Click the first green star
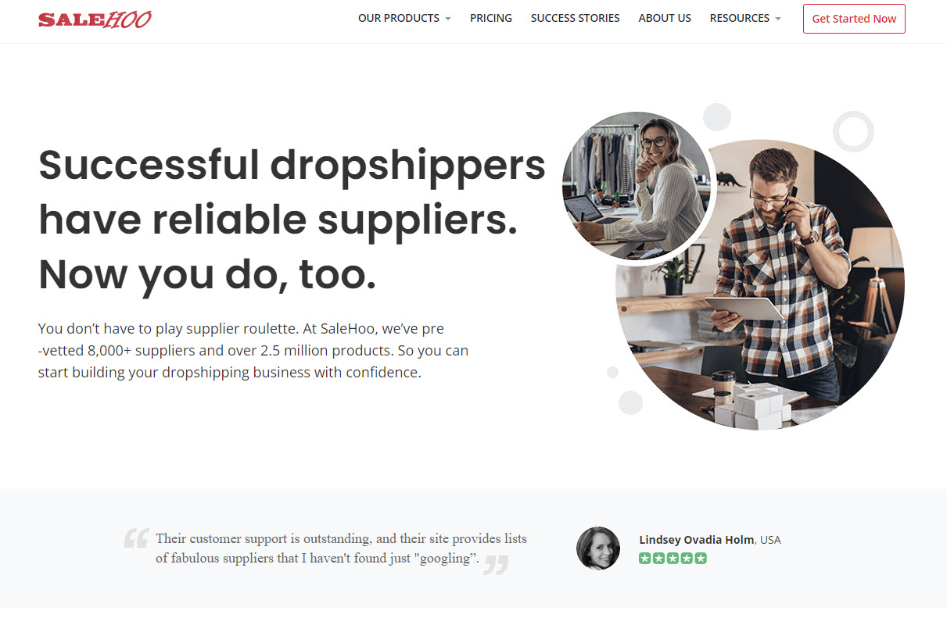This screenshot has width=947, height=618. coord(644,558)
